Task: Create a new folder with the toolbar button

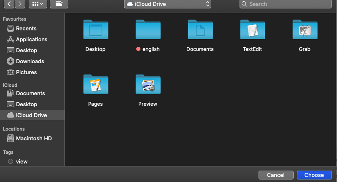Action: pos(59,4)
